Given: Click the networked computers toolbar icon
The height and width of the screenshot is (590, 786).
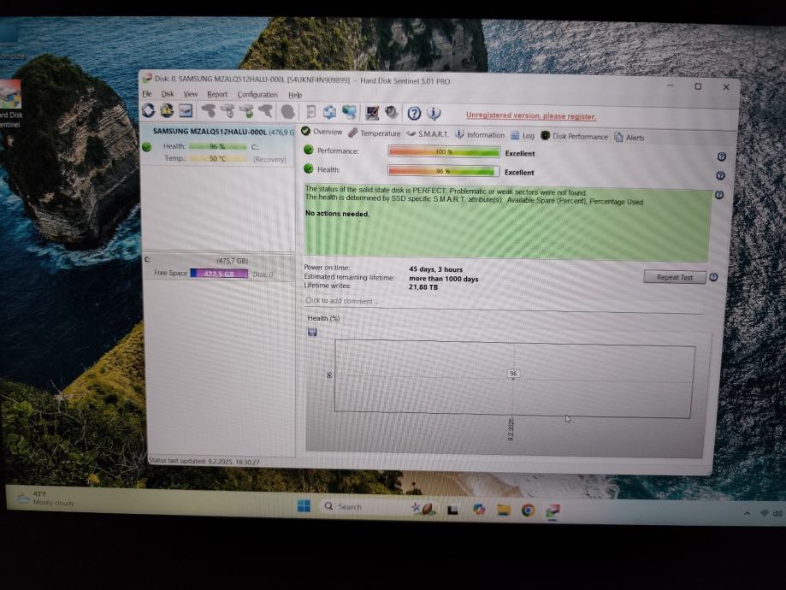Looking at the screenshot, I should coord(350,112).
